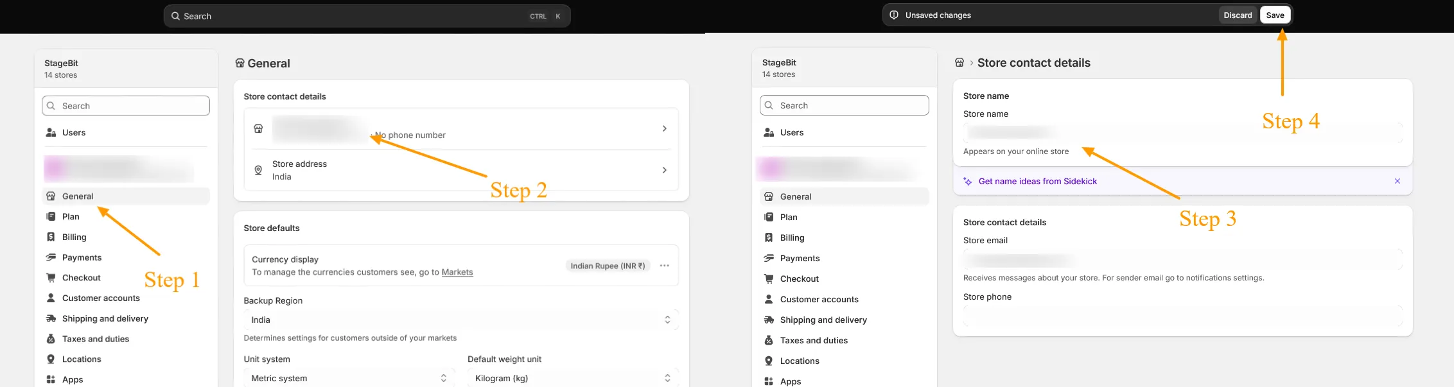Click the Save button
Image resolution: width=1454 pixels, height=387 pixels.
1275,15
